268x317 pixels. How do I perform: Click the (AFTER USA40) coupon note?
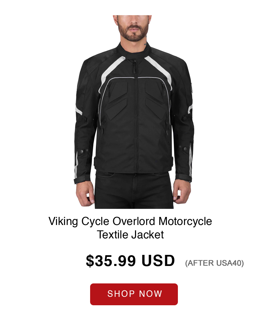pyautogui.click(x=214, y=263)
